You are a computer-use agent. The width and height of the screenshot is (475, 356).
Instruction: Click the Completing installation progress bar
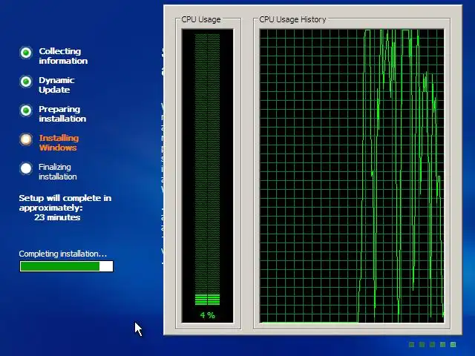(x=66, y=266)
